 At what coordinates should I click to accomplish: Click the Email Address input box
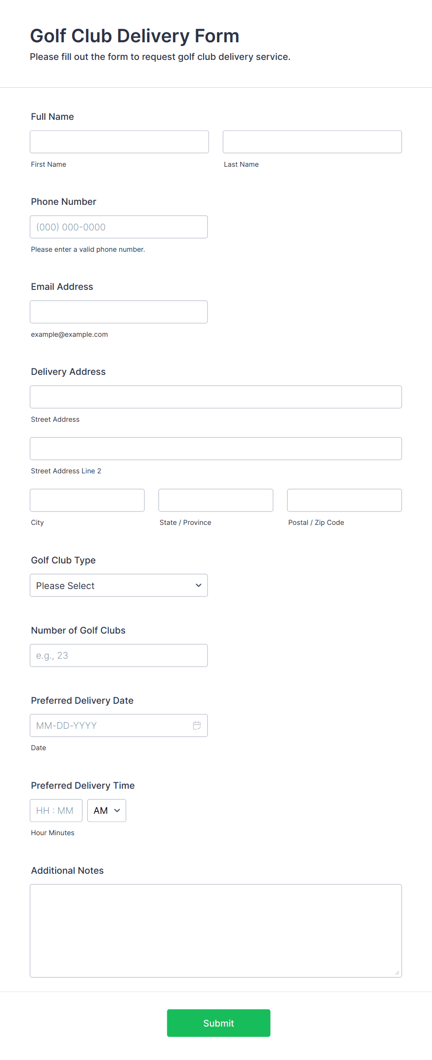point(119,312)
